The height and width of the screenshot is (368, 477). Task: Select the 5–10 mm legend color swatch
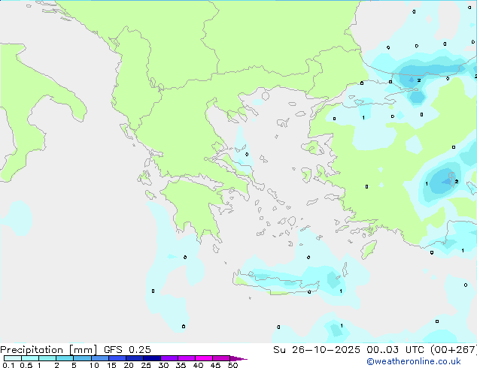82,358
